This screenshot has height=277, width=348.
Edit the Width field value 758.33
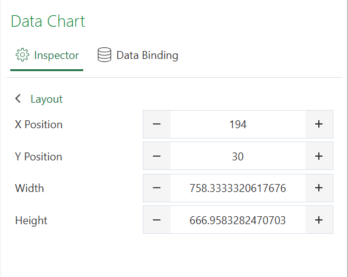(x=238, y=188)
